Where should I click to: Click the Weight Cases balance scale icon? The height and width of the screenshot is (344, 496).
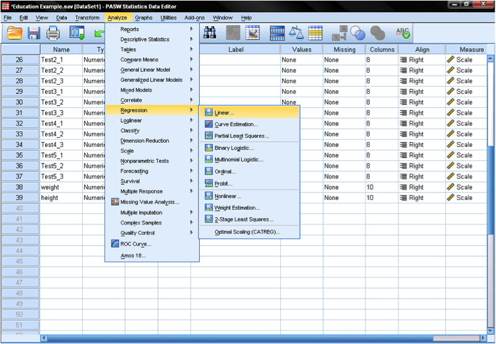296,33
